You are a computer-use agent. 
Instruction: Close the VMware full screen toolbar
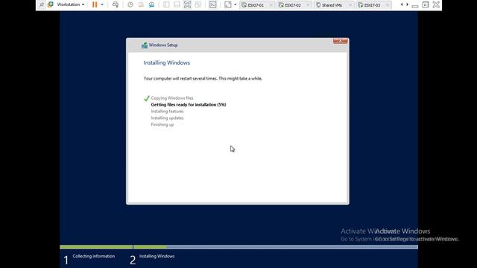tap(436, 4)
